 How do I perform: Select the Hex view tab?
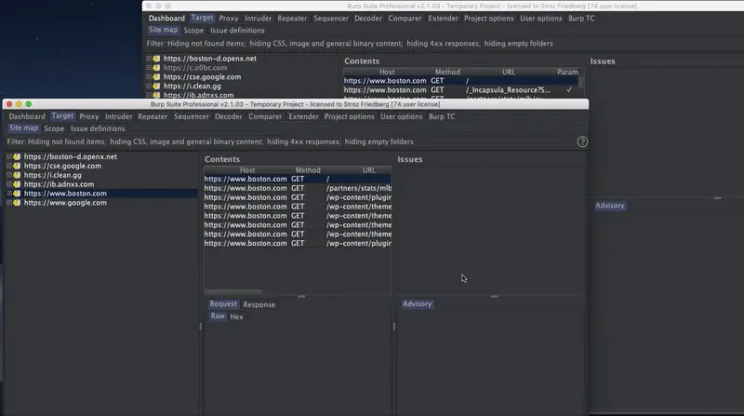[x=236, y=316]
